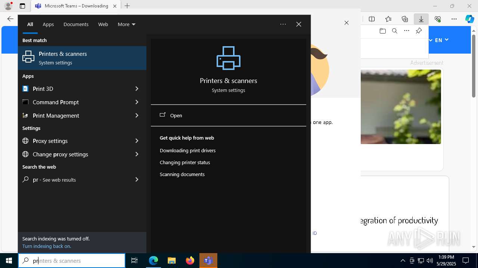The height and width of the screenshot is (268, 478).
Task: Open File Explorer from the taskbar
Action: (172, 261)
